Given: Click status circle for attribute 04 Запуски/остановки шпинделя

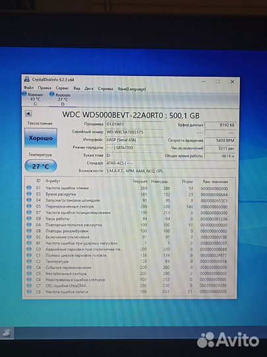Looking at the screenshot, I should (29, 200).
